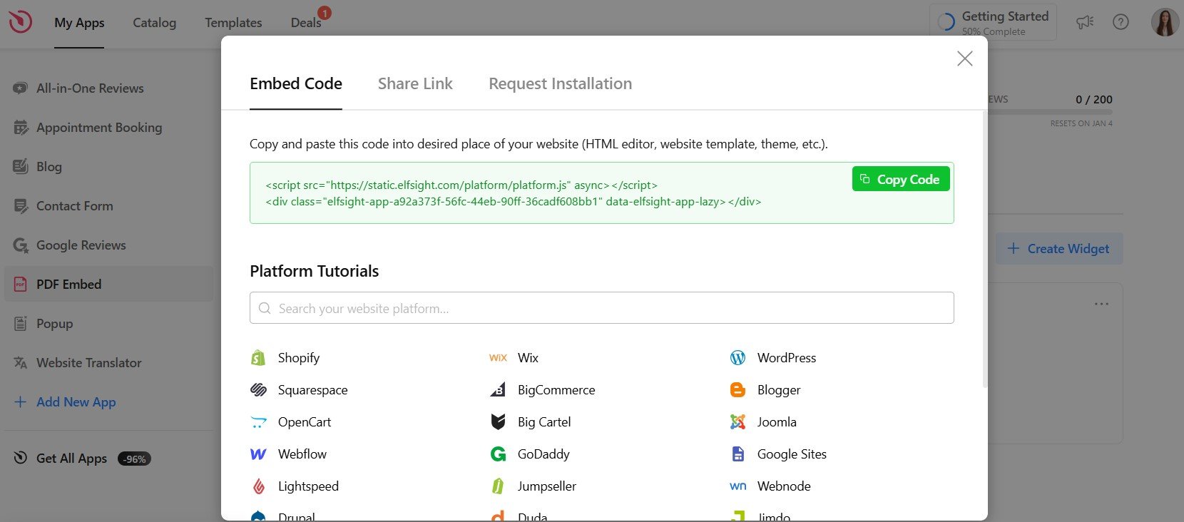Click the Big Cartel platform icon
Screen dimensions: 1184x522
[x=498, y=422]
